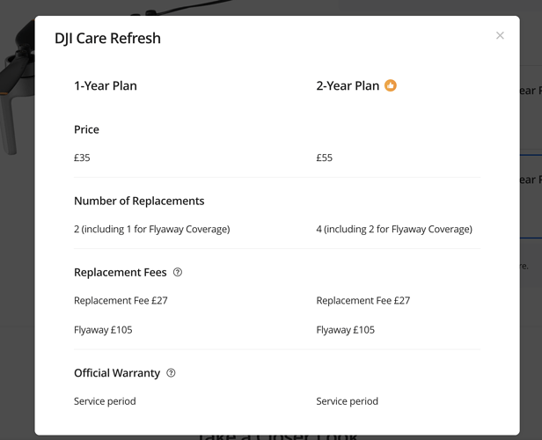Click the Price section label
Screen dimensions: 542x440
(x=86, y=129)
